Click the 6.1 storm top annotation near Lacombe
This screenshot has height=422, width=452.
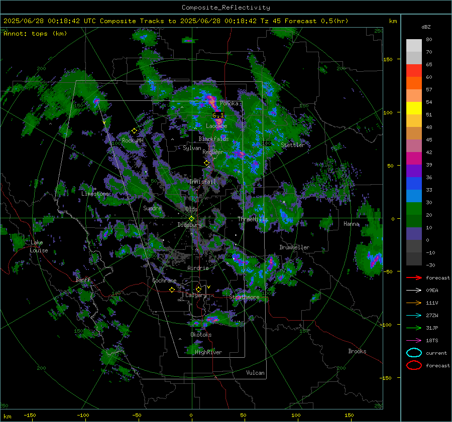pos(218,115)
